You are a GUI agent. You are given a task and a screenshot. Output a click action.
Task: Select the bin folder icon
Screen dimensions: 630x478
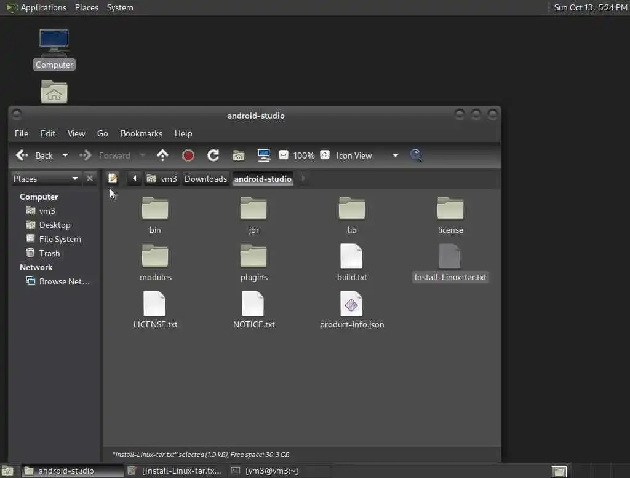(155, 209)
